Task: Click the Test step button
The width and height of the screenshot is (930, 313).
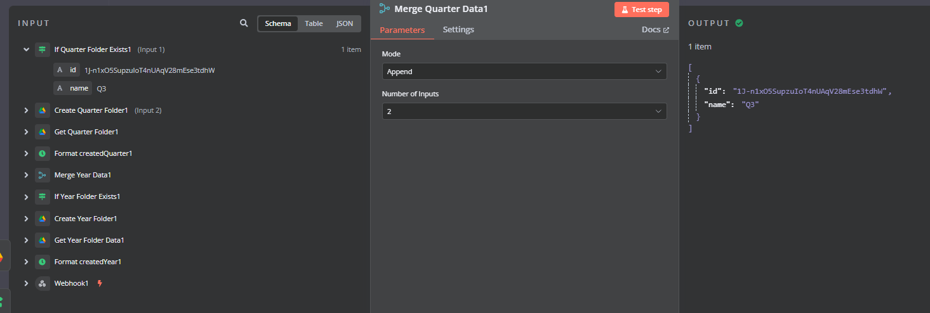Action: tap(642, 10)
